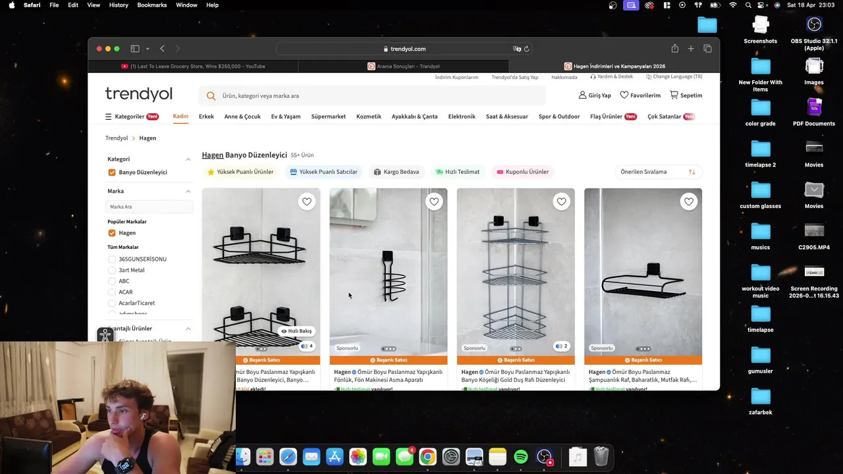
Task: Open Mail from the dock
Action: [311, 457]
